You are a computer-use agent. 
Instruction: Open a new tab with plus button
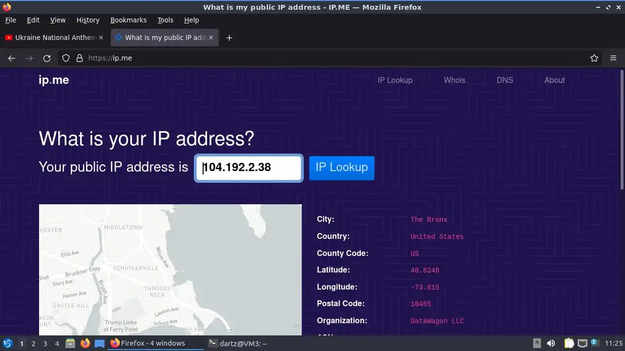point(229,38)
